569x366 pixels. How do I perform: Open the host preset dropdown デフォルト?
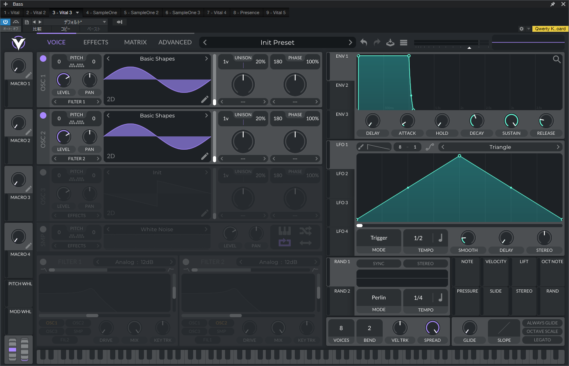(75, 22)
